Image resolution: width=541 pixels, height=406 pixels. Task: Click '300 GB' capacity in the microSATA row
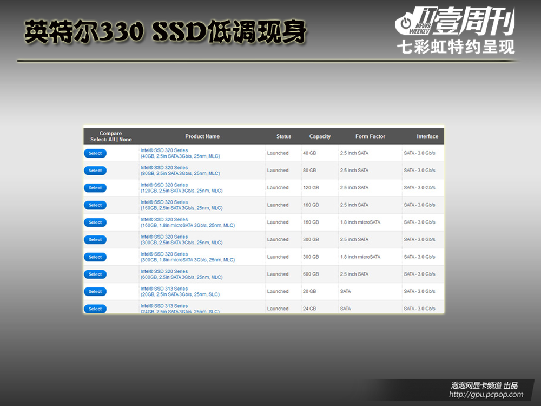click(311, 257)
